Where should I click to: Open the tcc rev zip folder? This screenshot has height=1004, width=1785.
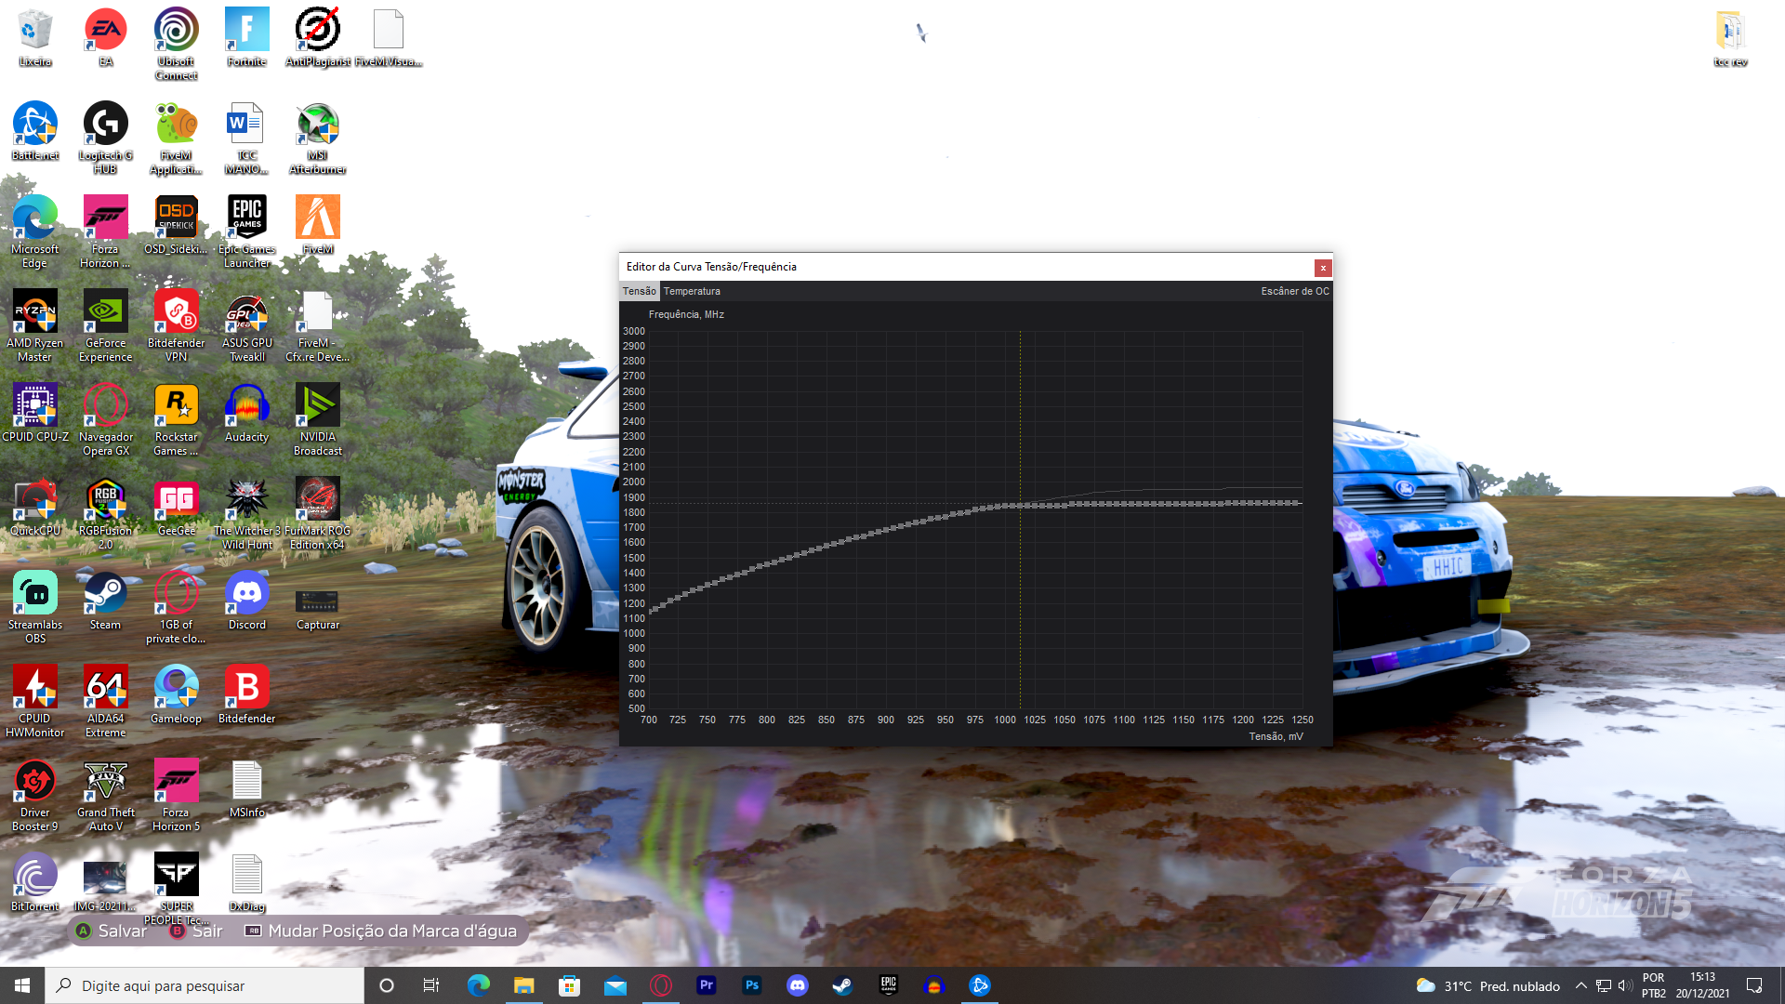[x=1730, y=39]
